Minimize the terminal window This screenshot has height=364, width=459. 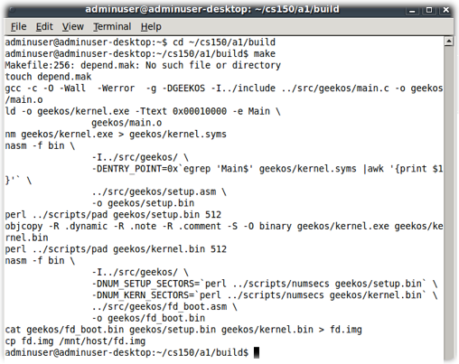(412, 10)
